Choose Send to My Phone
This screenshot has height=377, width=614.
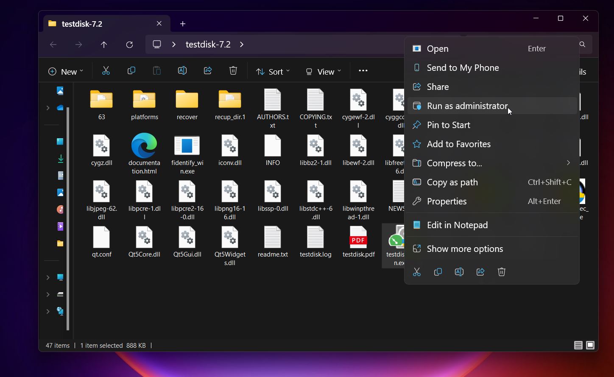pyautogui.click(x=492, y=67)
